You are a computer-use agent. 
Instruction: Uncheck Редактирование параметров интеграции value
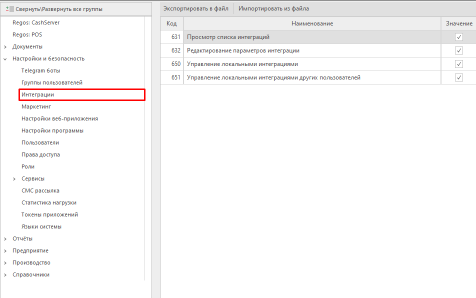[458, 50]
